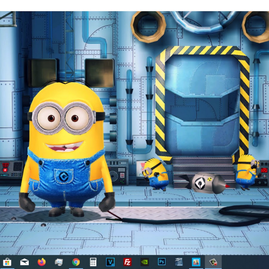Image resolution: width=269 pixels, height=269 pixels.
Task: Open the Mail app envelope icon
Action: coord(25,262)
